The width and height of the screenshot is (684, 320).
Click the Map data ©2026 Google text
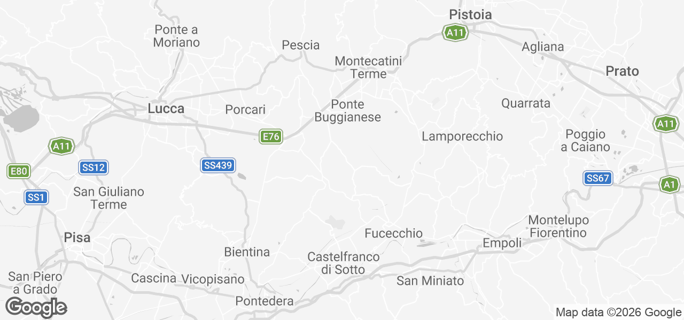pos(618,313)
